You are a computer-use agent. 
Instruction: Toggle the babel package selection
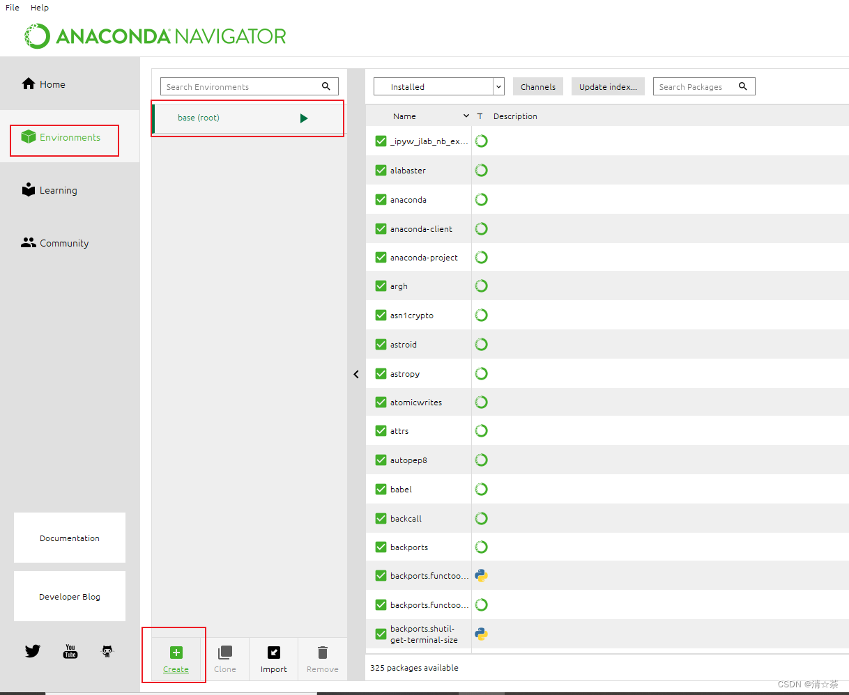[x=381, y=489]
